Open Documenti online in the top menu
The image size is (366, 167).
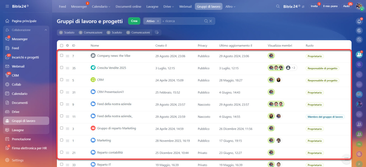pos(128,7)
